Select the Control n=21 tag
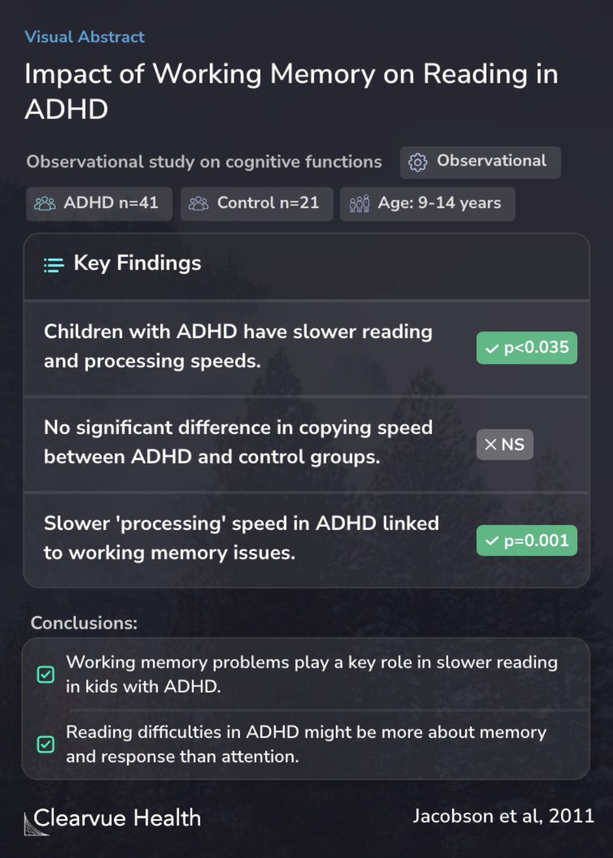Viewport: 613px width, 858px height. (257, 204)
